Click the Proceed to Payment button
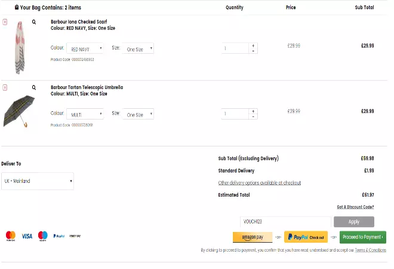 (x=362, y=237)
